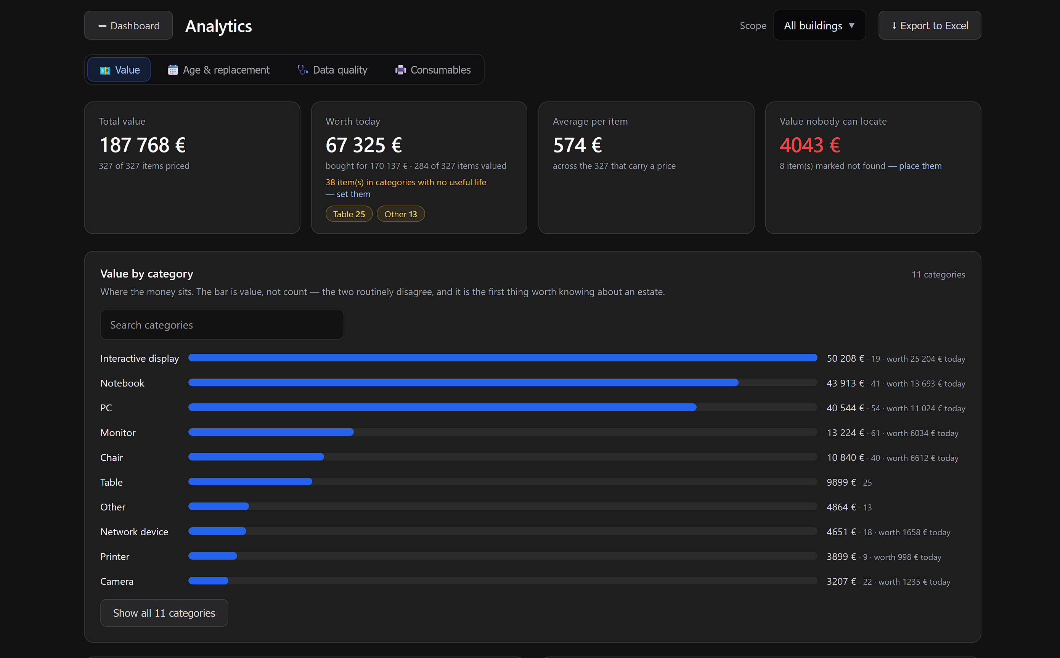This screenshot has width=1060, height=658.
Task: Click the stethoscope icon for Data quality
Action: point(303,70)
